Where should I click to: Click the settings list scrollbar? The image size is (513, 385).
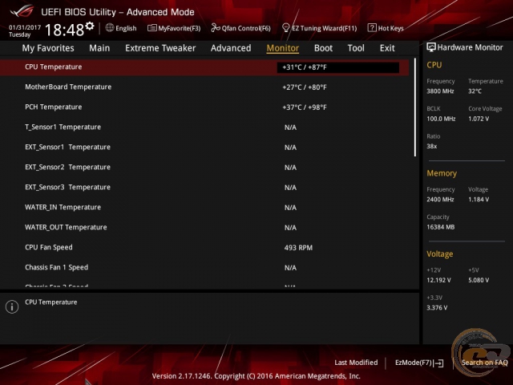[415, 107]
